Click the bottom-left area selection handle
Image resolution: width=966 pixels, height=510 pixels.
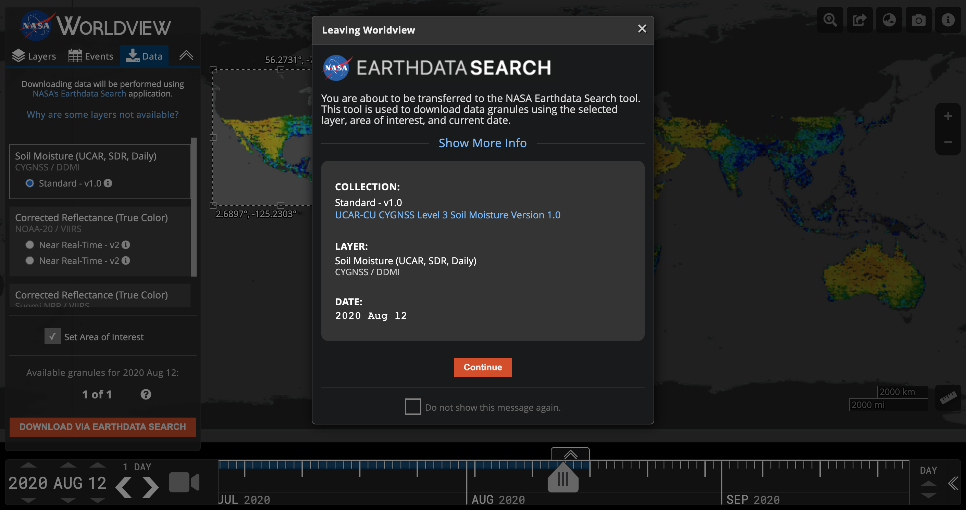click(213, 205)
